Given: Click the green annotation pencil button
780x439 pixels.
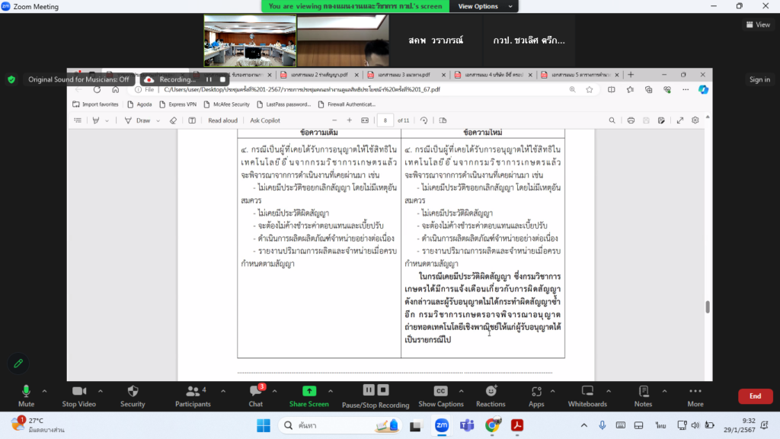Looking at the screenshot, I should (18, 364).
